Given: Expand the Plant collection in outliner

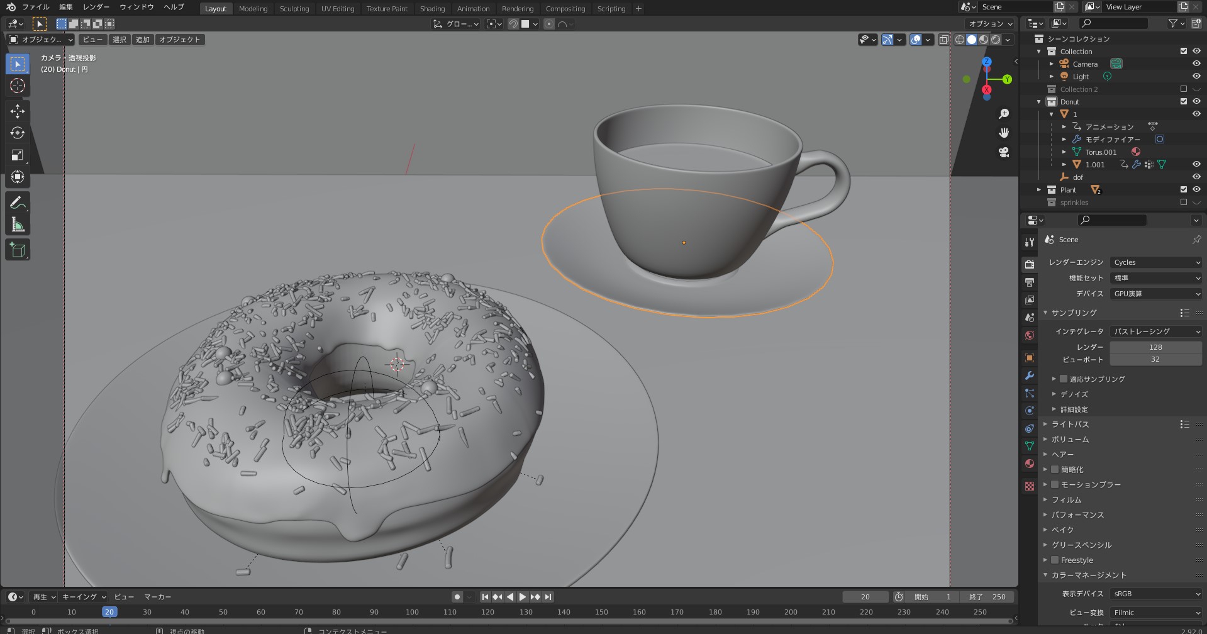Looking at the screenshot, I should (1039, 189).
